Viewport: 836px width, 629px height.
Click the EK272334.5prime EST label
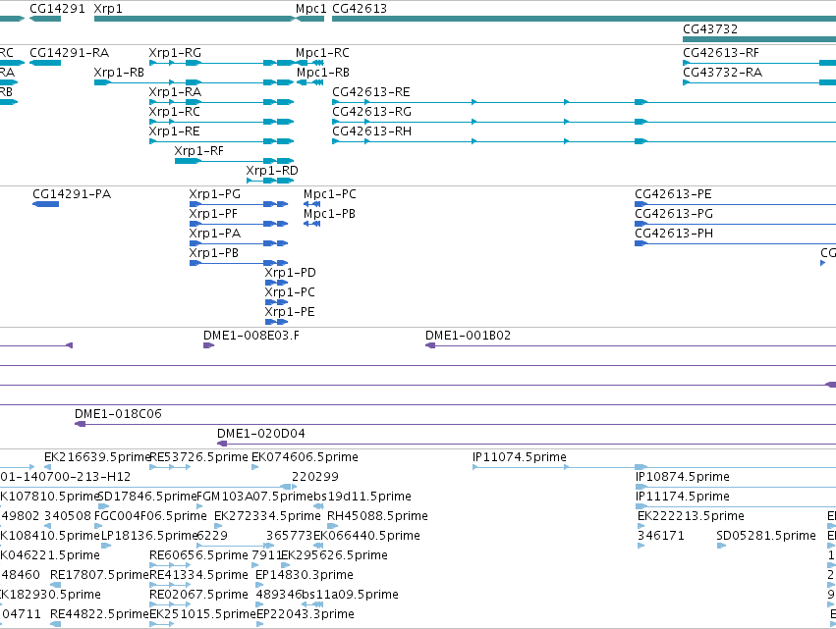[x=267, y=516]
